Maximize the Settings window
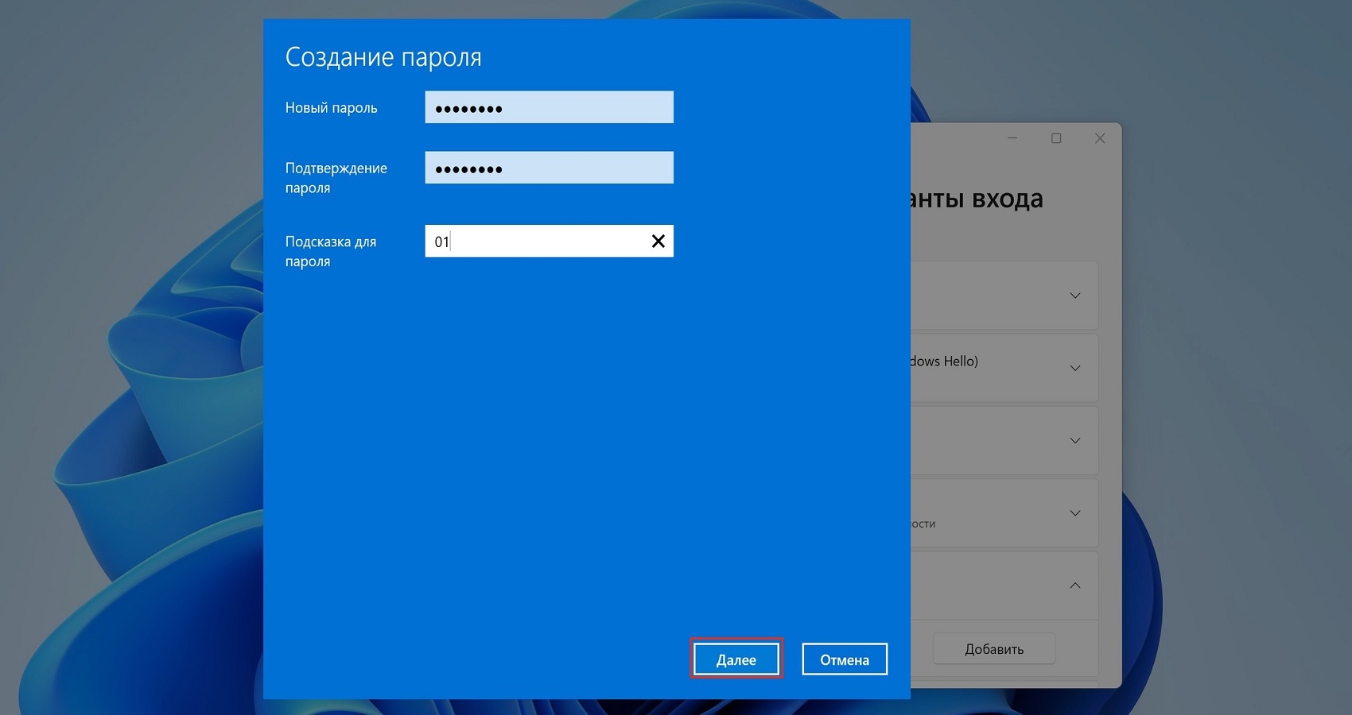The width and height of the screenshot is (1352, 715). (x=1056, y=138)
